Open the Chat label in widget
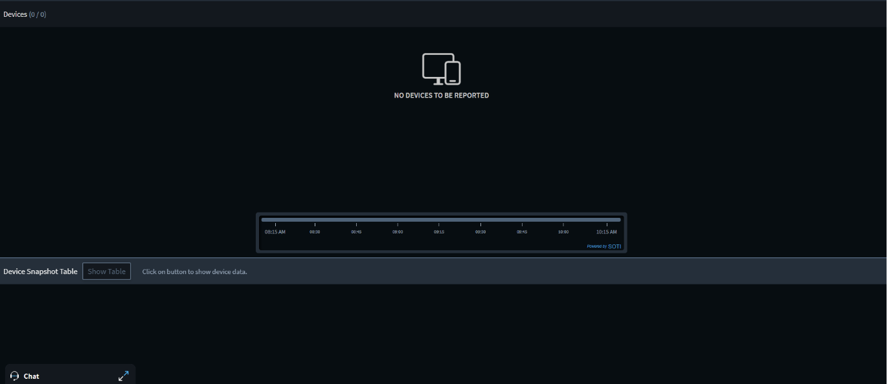 tap(31, 376)
